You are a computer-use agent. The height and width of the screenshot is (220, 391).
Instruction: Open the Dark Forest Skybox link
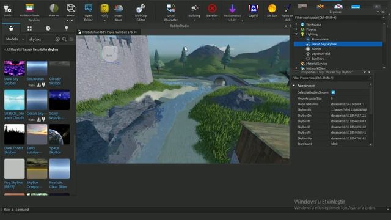click(13, 150)
